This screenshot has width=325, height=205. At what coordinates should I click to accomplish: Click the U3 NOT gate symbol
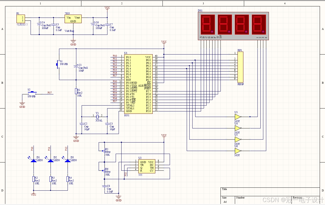pyautogui.click(x=238, y=117)
